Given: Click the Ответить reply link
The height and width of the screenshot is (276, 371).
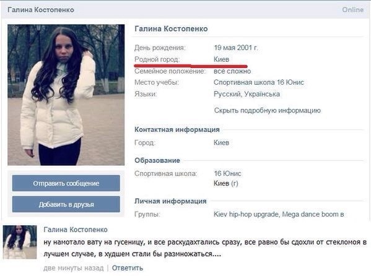Looking at the screenshot, I should click(x=128, y=268).
